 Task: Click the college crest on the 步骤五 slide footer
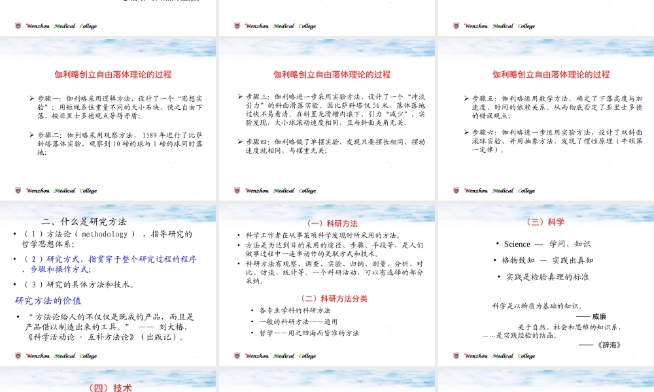tap(456, 191)
